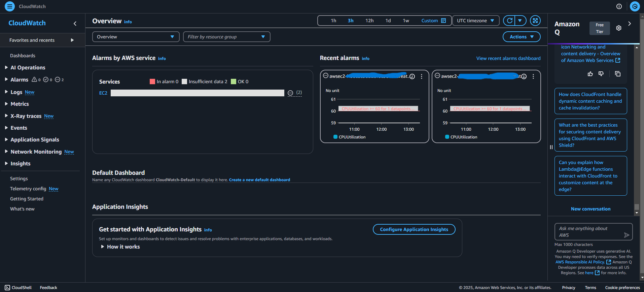Image resolution: width=644 pixels, height=292 pixels.
Task: Expand Network Monitoring in sidebar
Action: tap(6, 152)
